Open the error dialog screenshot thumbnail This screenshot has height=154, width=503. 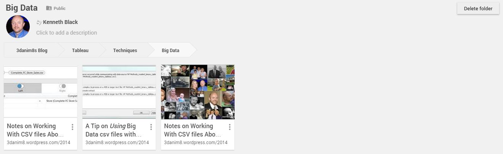click(x=119, y=92)
